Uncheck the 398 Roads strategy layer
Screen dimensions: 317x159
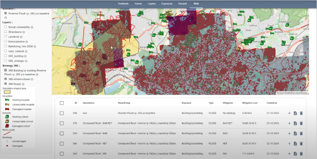tap(6, 84)
